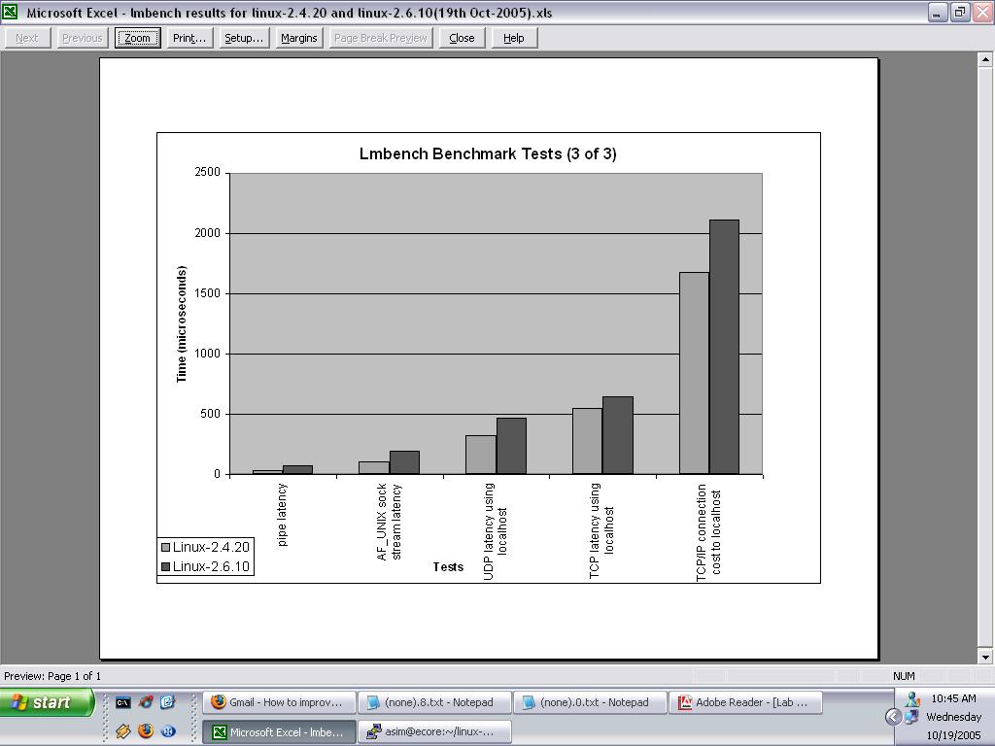Close the print preview

tap(462, 38)
